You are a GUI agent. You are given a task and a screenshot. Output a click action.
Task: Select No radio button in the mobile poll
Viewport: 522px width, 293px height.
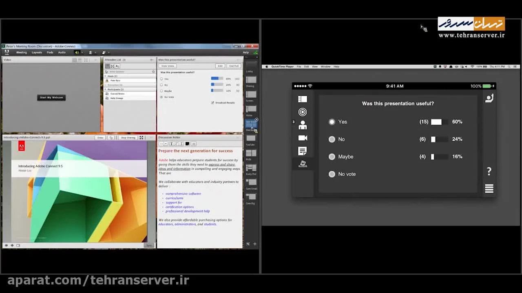332,139
